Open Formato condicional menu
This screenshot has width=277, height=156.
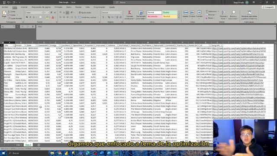(x=130, y=15)
